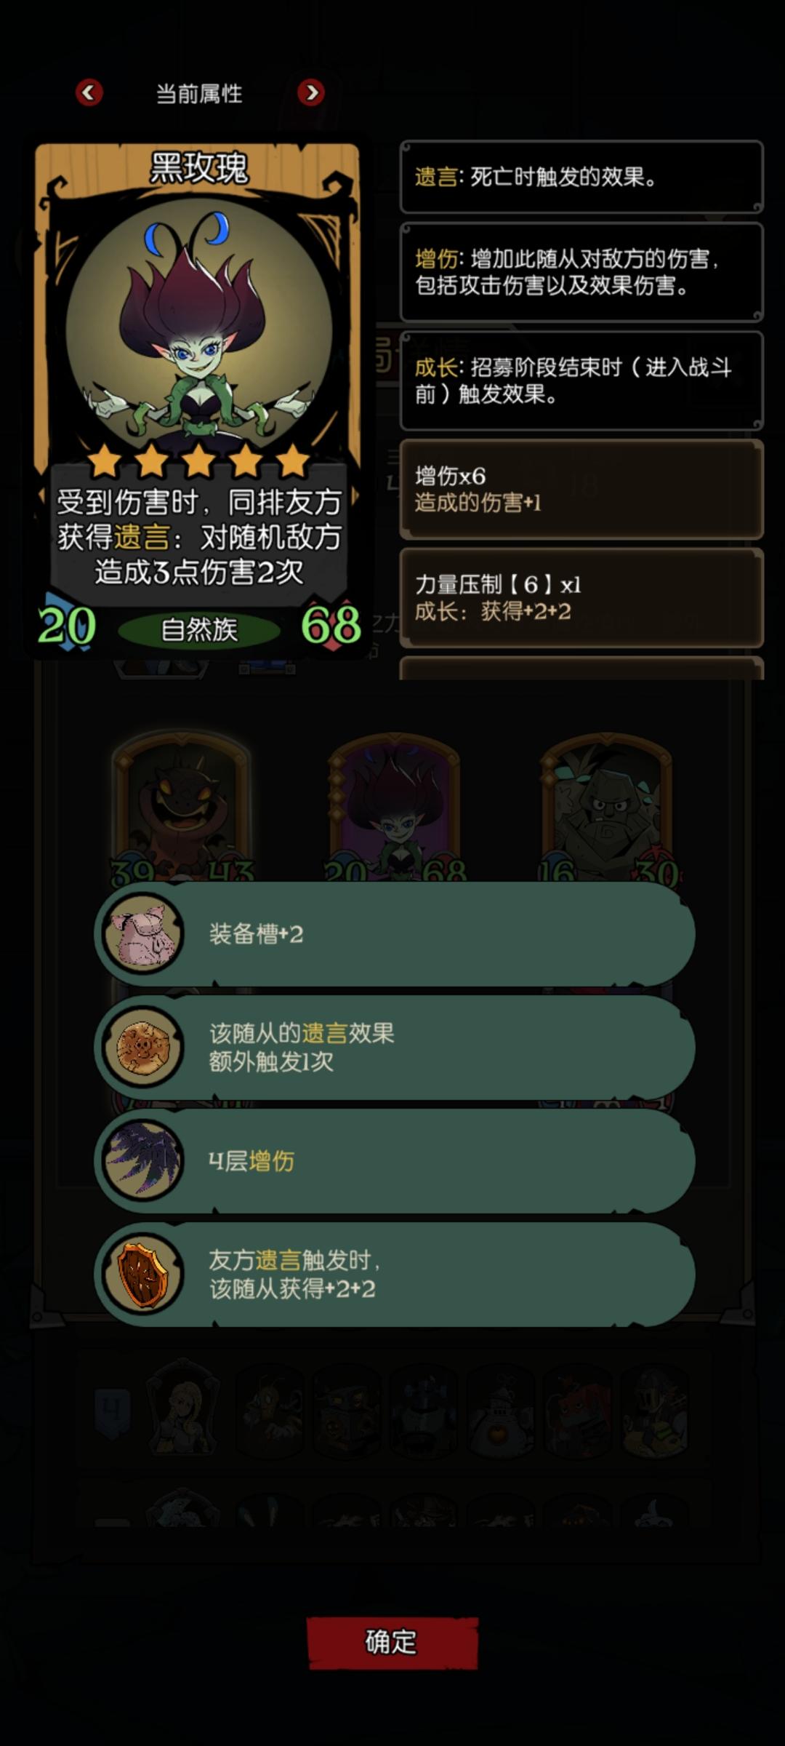Click the 确定 confirm button
The image size is (785, 1746).
[x=392, y=1643]
